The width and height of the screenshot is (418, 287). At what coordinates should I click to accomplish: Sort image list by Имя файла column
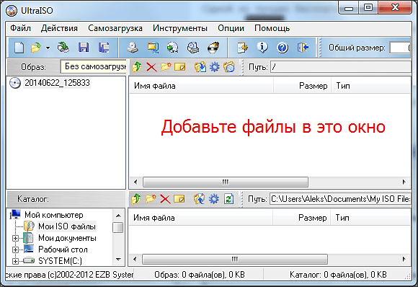[x=202, y=86]
